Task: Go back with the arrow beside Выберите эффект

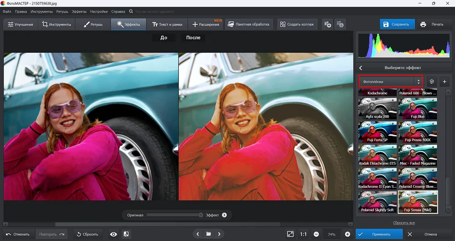Action: [x=361, y=68]
